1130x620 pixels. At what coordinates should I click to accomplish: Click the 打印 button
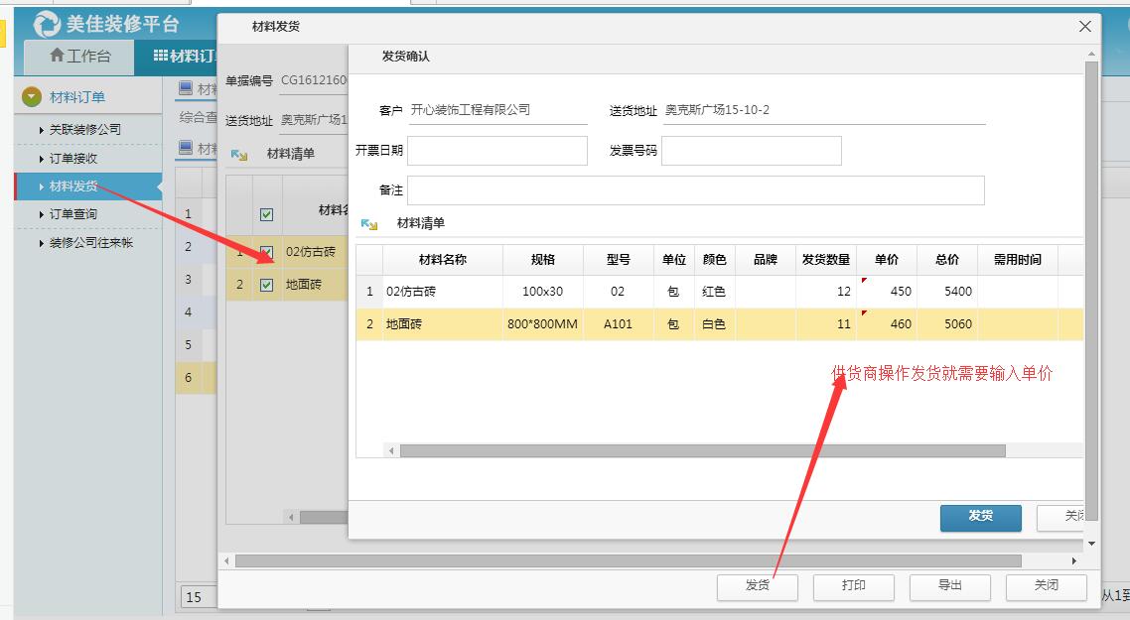[x=853, y=586]
